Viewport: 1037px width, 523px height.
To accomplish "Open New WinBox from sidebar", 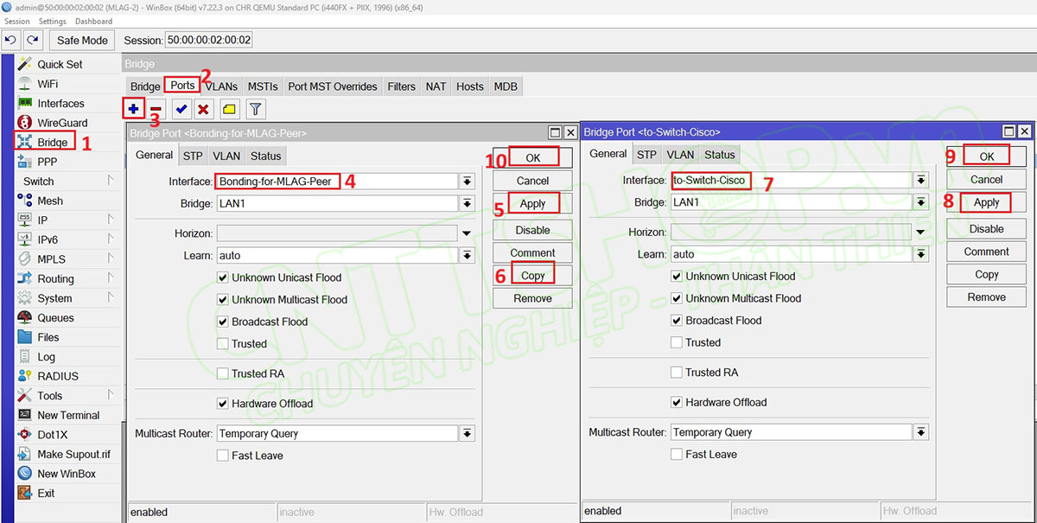I will tap(66, 474).
